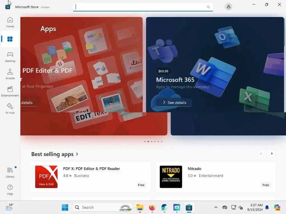Open Copilot preview icon in taskbar
This screenshot has height=214, width=286.
(277, 207)
